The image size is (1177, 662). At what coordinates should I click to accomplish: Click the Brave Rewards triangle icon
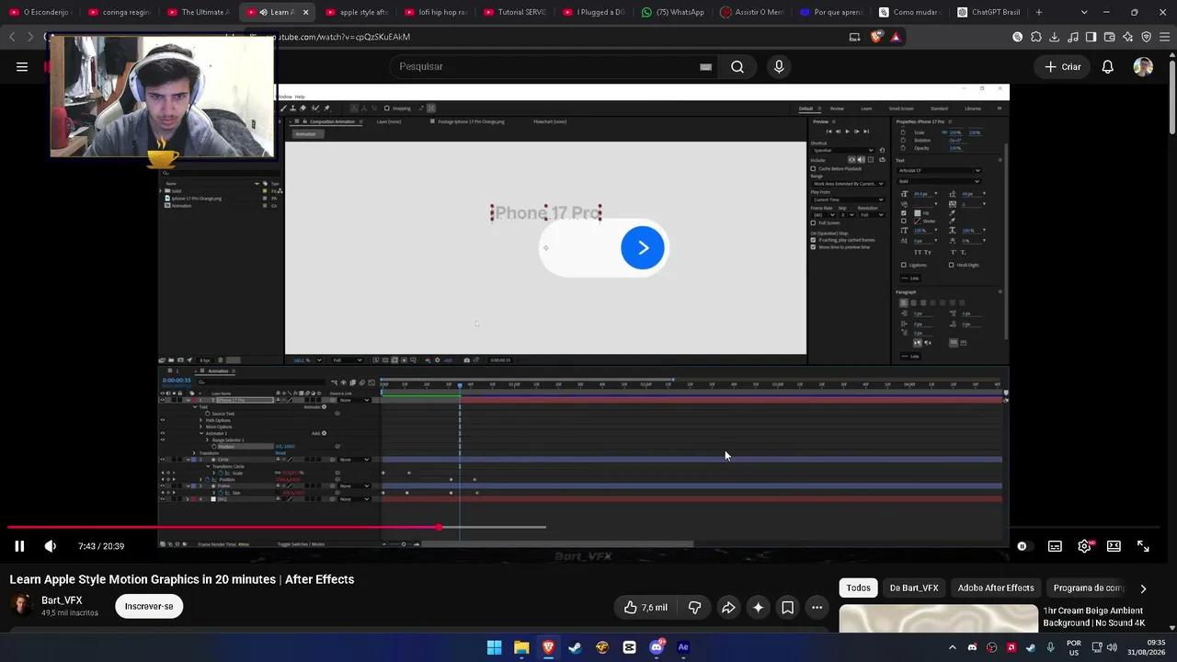896,37
